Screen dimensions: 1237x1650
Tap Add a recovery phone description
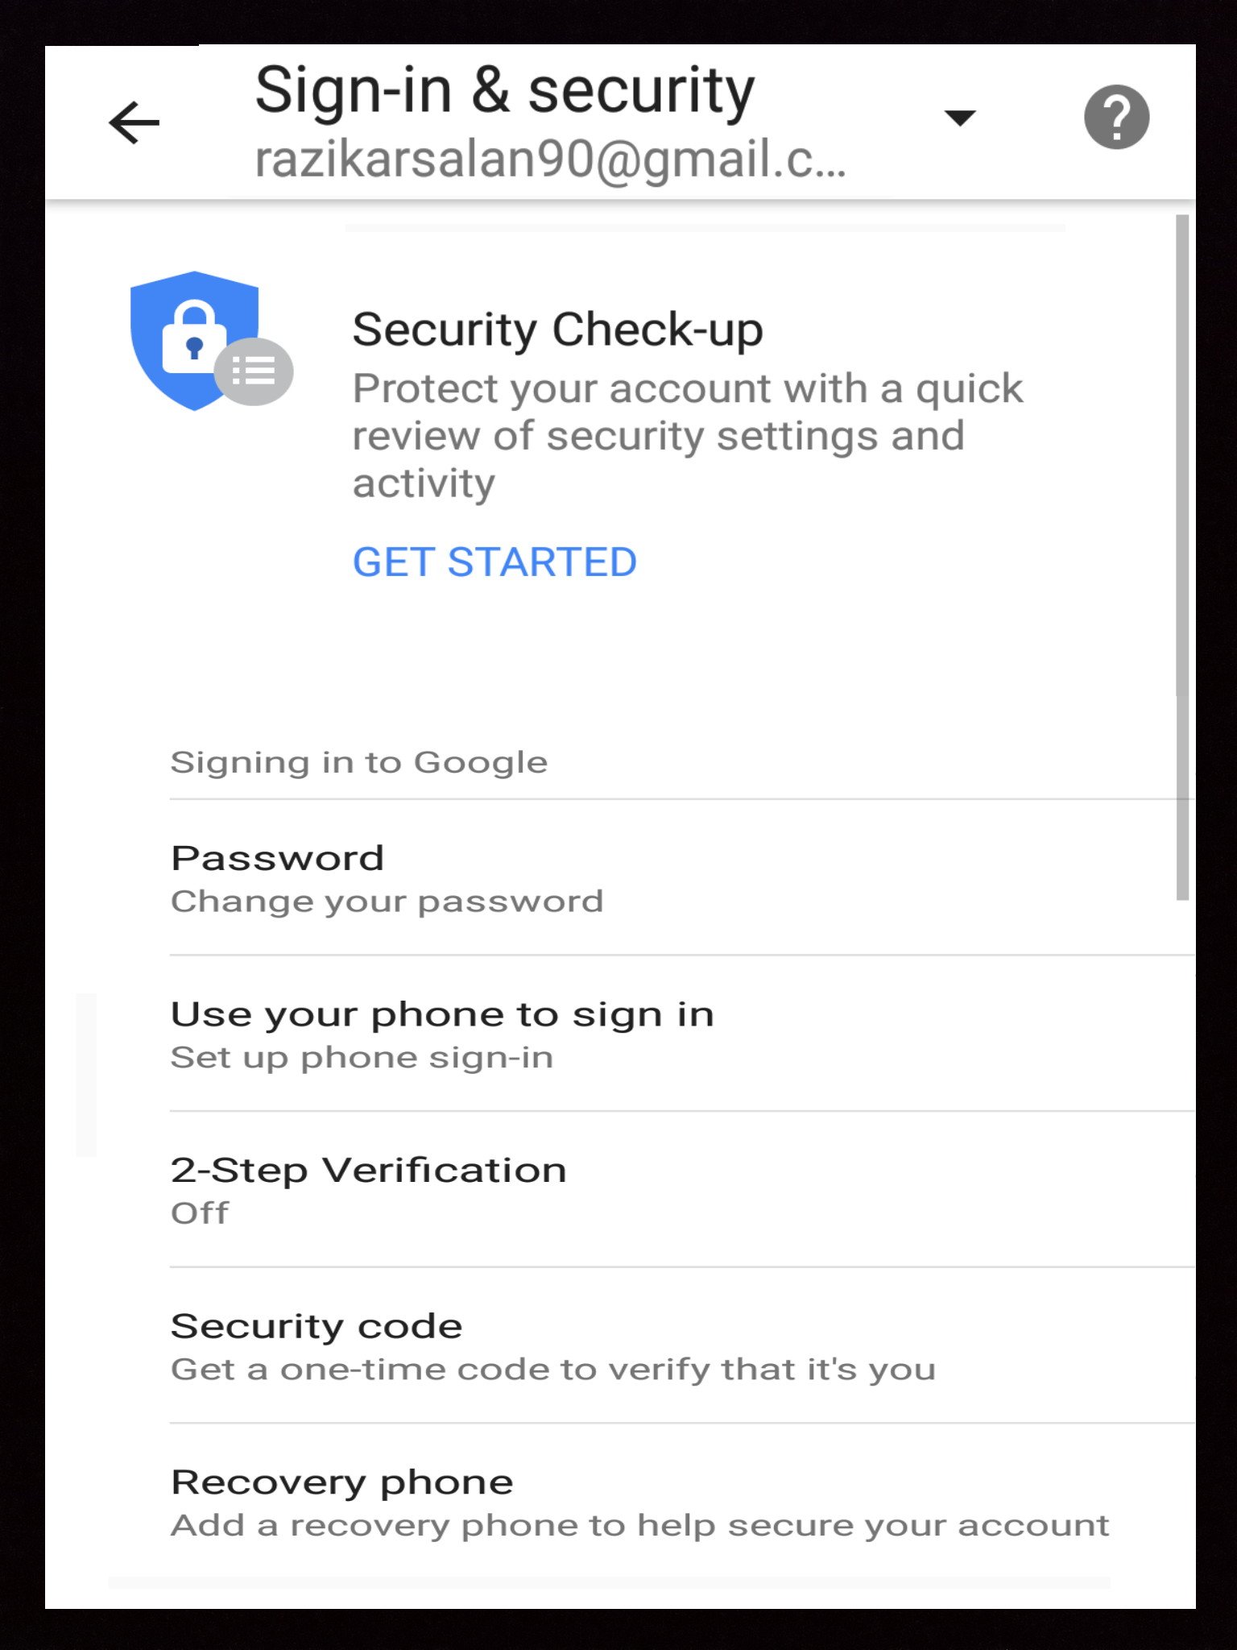click(x=640, y=1525)
